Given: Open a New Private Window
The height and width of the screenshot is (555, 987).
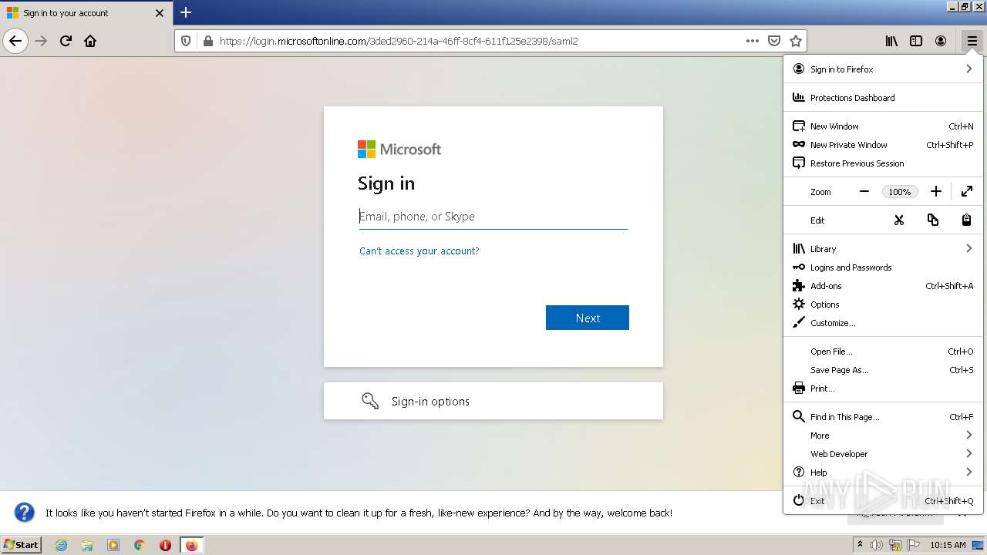Looking at the screenshot, I should click(883, 145).
